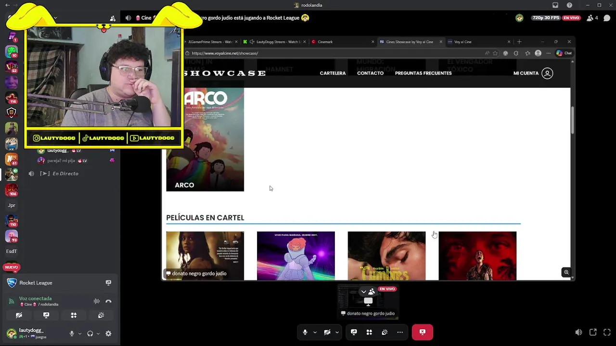Image resolution: width=616 pixels, height=346 pixels.
Task: Open browser settings ellipsis menu
Action: pos(548,53)
